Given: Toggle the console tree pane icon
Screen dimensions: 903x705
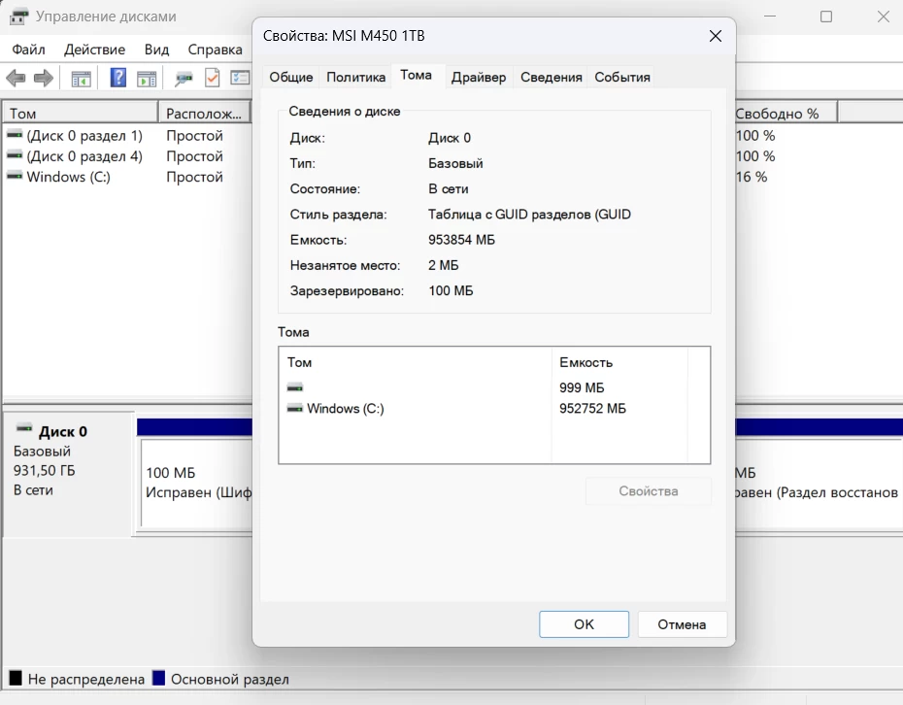Looking at the screenshot, I should [x=81, y=79].
